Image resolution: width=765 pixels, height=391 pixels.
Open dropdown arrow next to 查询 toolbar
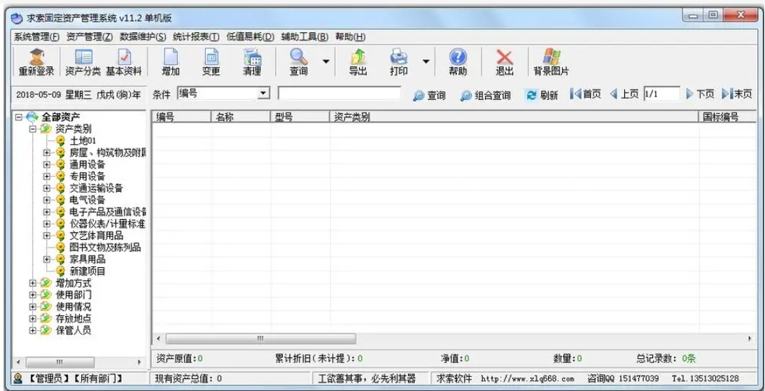[x=325, y=62]
